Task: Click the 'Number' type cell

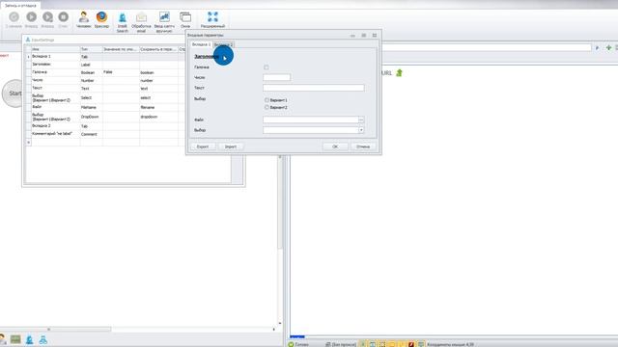Action: coord(92,80)
